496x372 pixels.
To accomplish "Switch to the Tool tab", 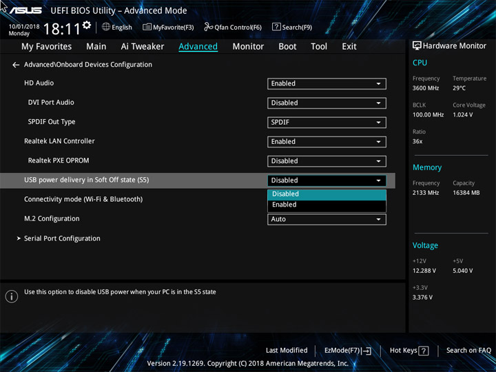I will pyautogui.click(x=319, y=47).
